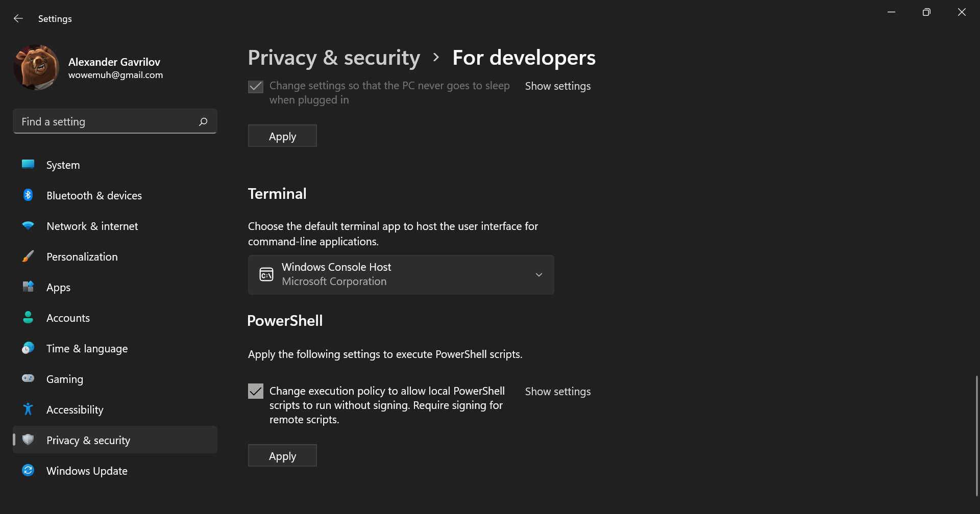
Task: Click the Find a setting search field
Action: click(115, 121)
